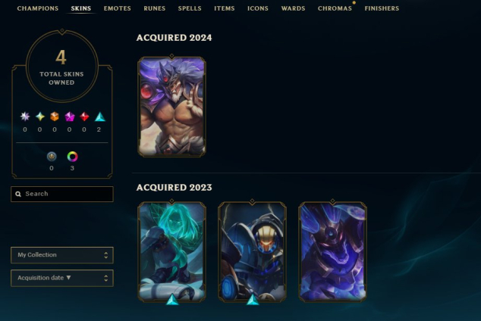Click the magnifying glass search icon
481x321 pixels.
[x=18, y=194]
